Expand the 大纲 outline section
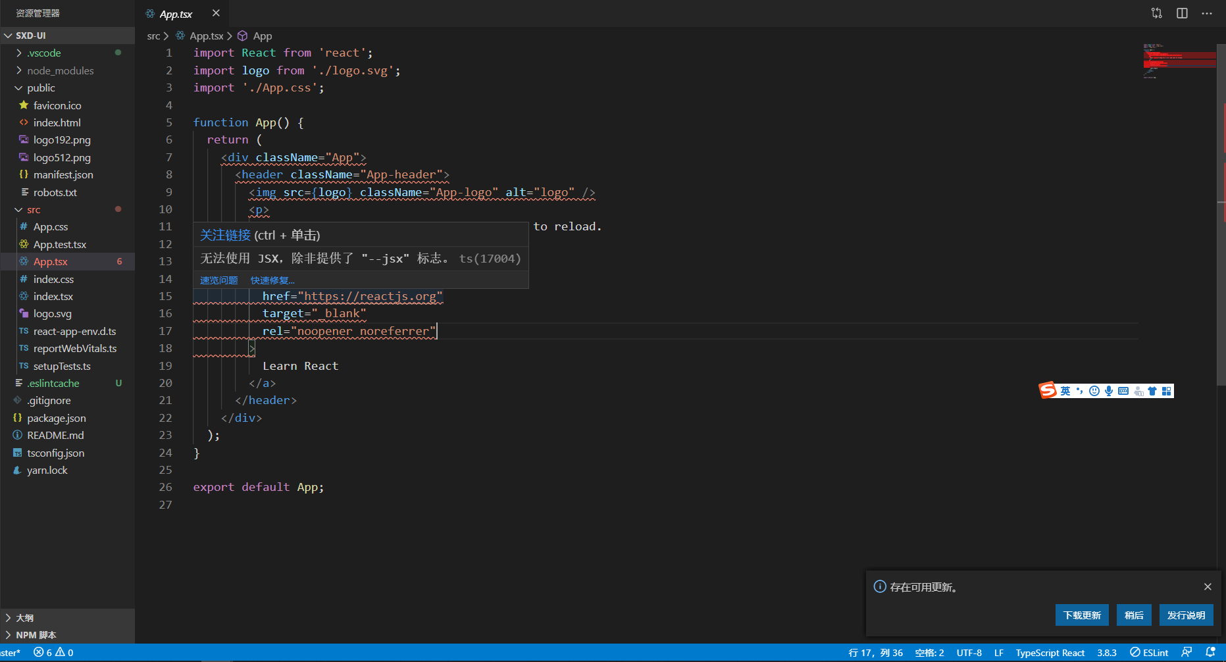The width and height of the screenshot is (1226, 662). [x=67, y=618]
